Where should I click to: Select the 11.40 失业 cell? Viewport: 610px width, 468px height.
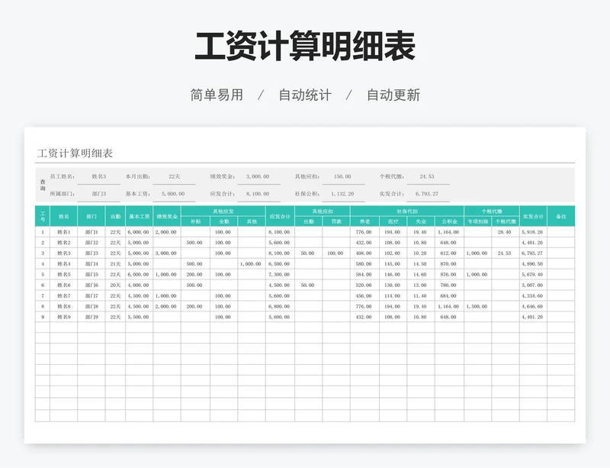420,296
